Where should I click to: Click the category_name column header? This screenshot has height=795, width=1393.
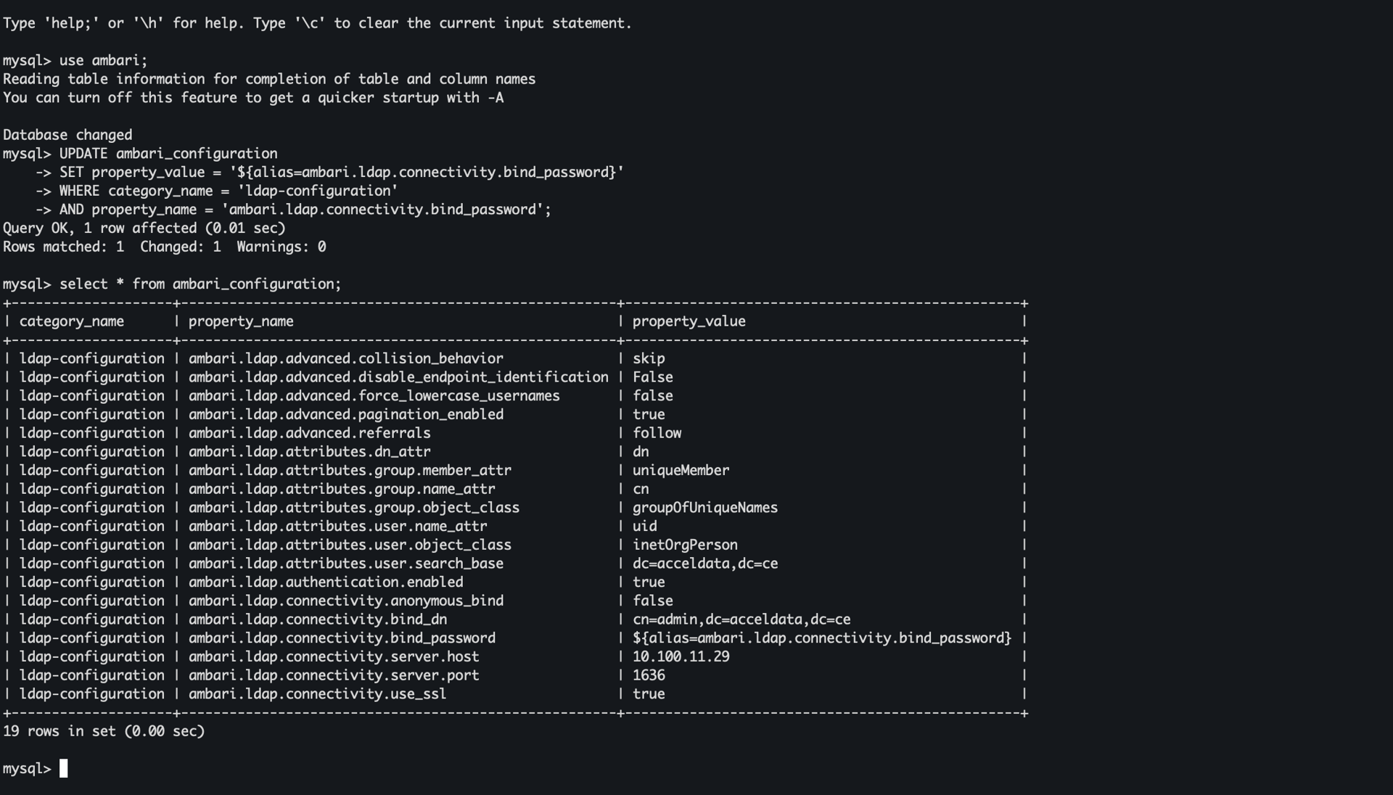[x=71, y=321]
